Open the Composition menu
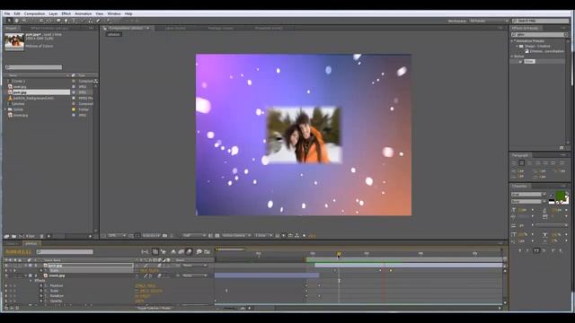 (34, 13)
